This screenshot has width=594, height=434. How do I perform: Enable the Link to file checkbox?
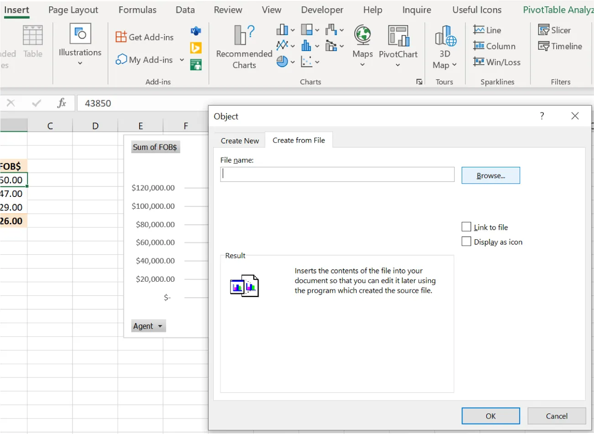466,227
